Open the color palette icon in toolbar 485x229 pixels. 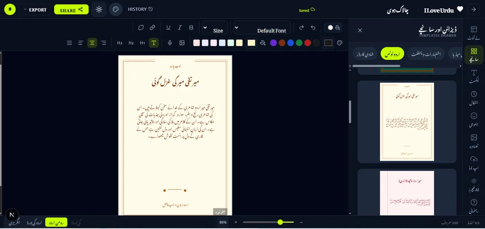(339, 43)
